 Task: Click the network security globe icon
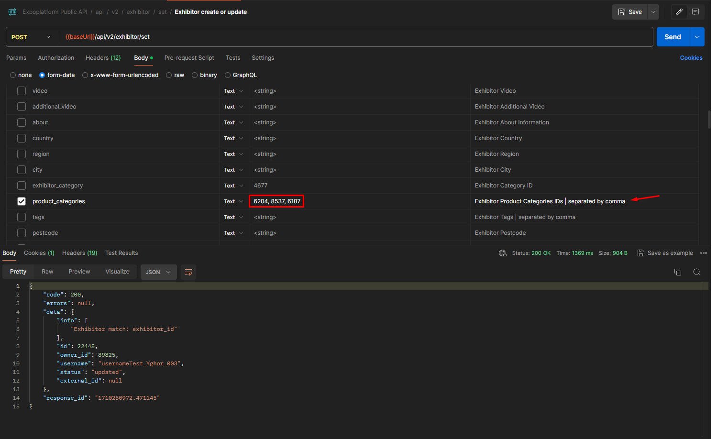[503, 252]
